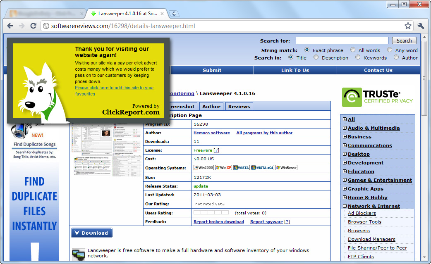The width and height of the screenshot is (431, 264).
Task: Expand the All category
Action: coord(345,119)
